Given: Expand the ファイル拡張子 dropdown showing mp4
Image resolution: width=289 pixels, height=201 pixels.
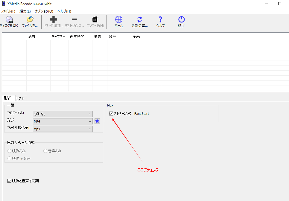Looking at the screenshot, I should (63, 129).
